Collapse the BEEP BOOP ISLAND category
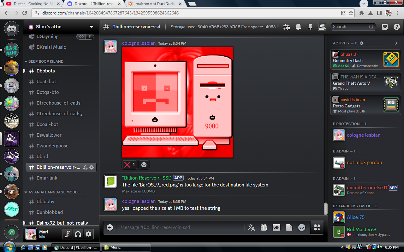The height and width of the screenshot is (252, 404). 46,61
